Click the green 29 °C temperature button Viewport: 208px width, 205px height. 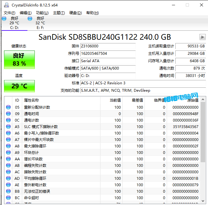19,86
